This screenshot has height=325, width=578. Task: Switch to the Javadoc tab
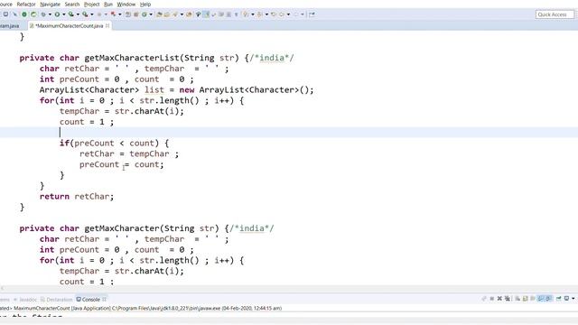tap(26, 299)
